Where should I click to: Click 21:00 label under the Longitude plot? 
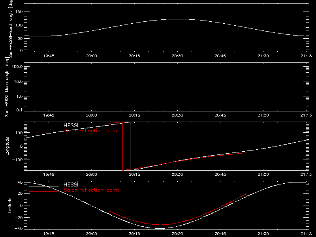[x=263, y=175]
